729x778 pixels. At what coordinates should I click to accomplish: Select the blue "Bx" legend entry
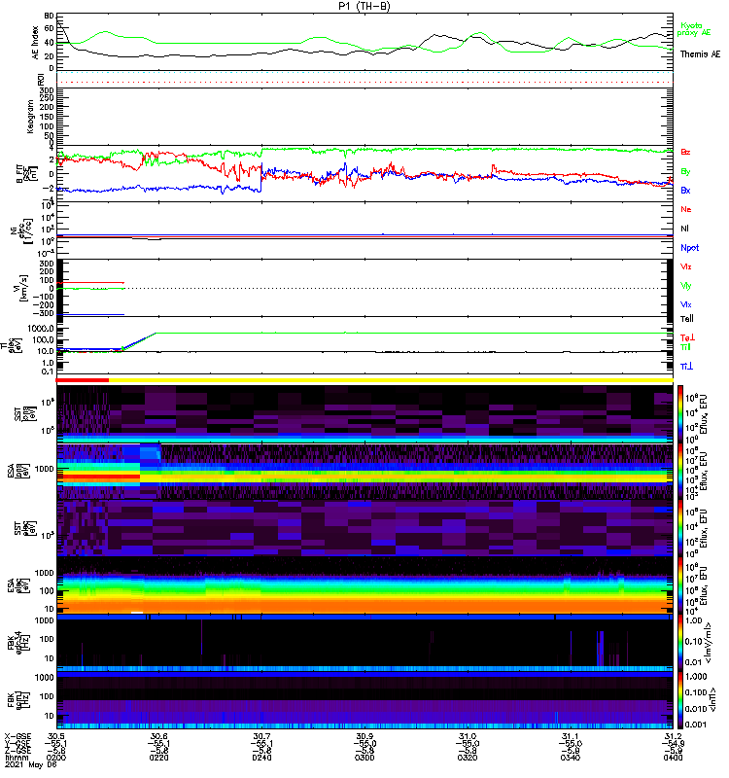point(685,190)
